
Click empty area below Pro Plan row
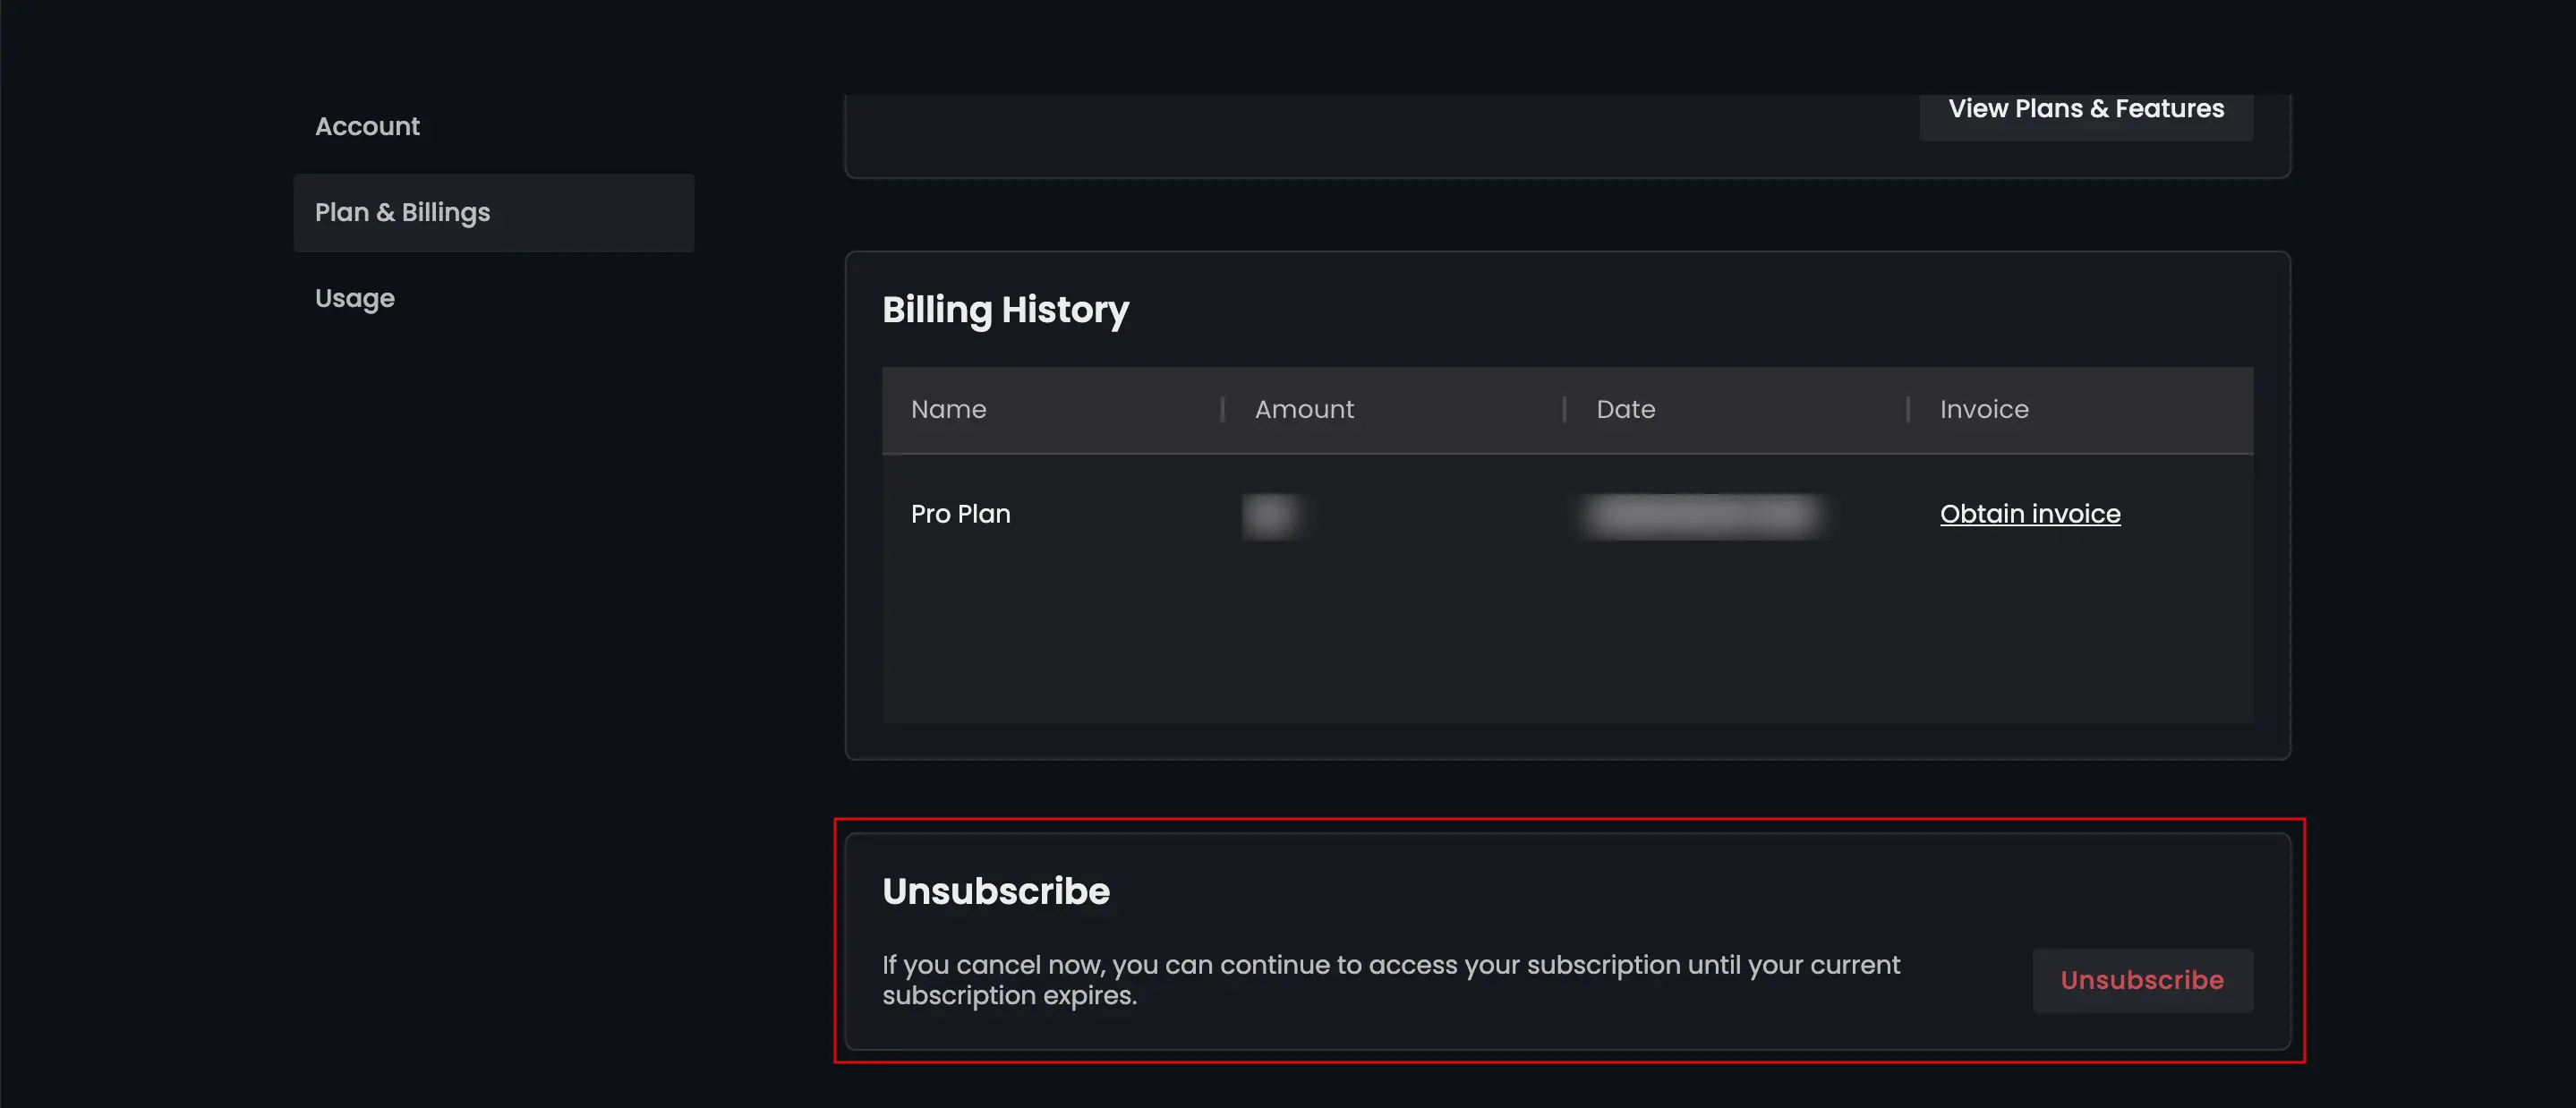(x=1567, y=648)
